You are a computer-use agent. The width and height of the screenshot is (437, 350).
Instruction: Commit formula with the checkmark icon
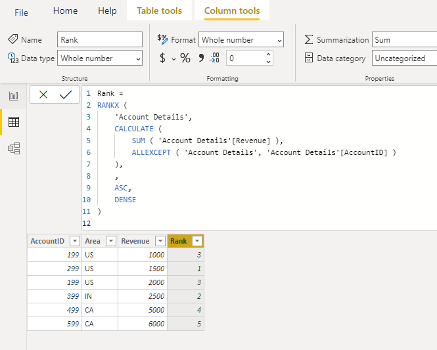point(66,95)
